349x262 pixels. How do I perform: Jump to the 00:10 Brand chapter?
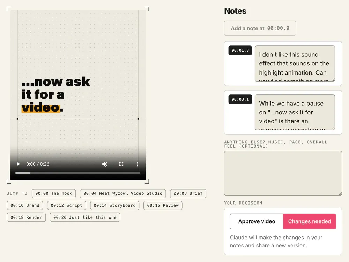25,205
